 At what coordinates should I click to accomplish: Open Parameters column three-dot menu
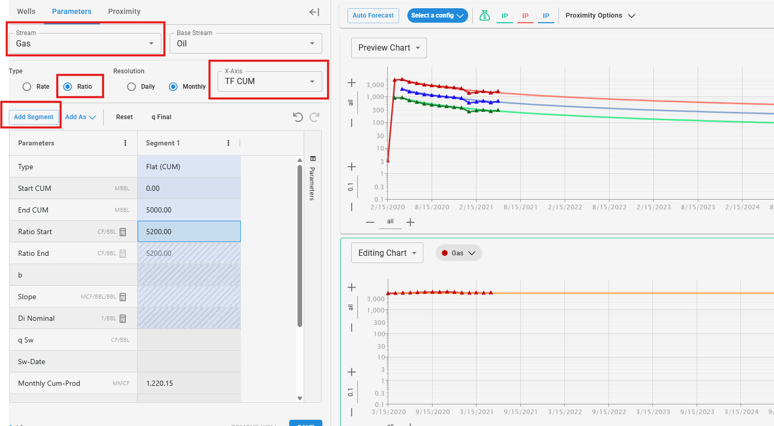(125, 143)
